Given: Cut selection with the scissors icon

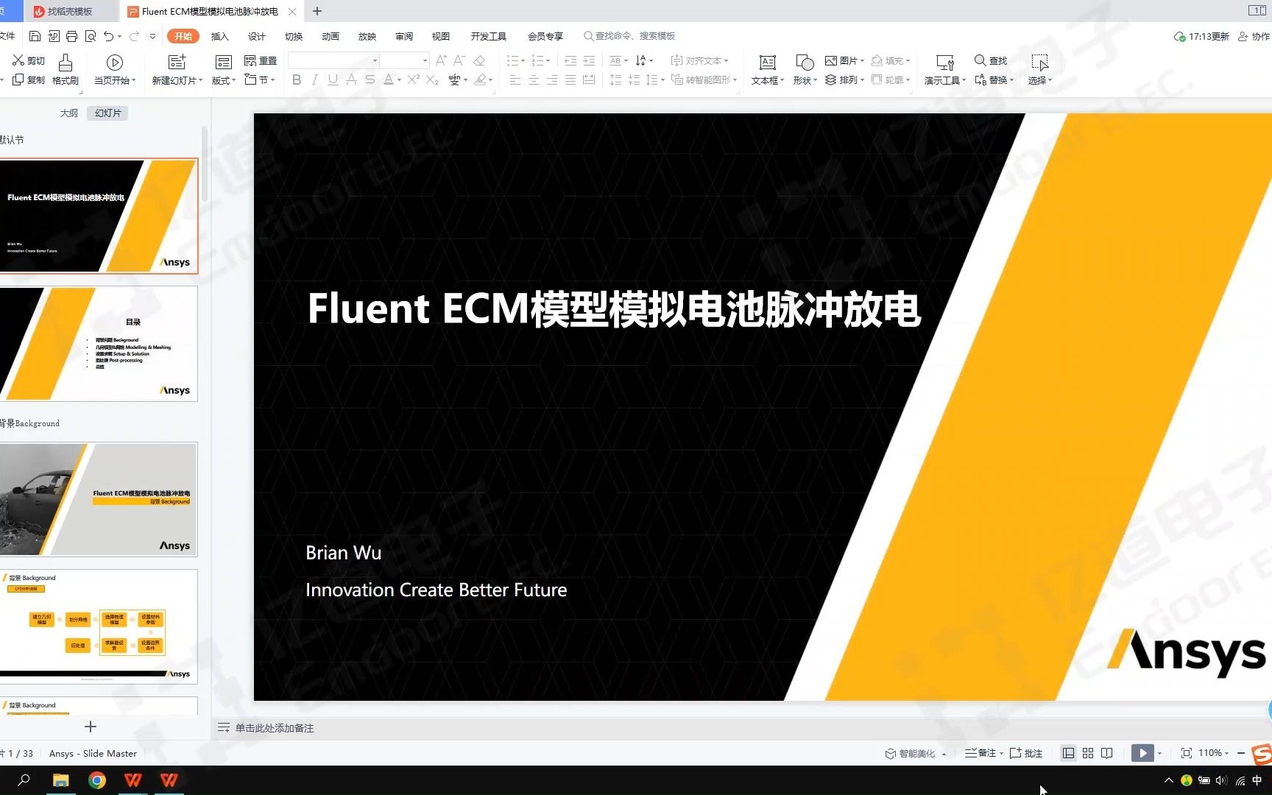Looking at the screenshot, I should click(28, 60).
